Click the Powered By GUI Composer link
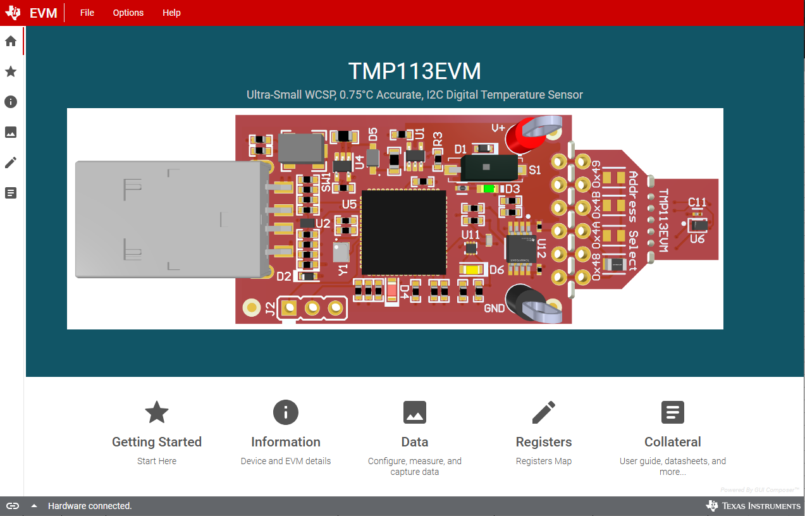The width and height of the screenshot is (805, 516). [759, 489]
